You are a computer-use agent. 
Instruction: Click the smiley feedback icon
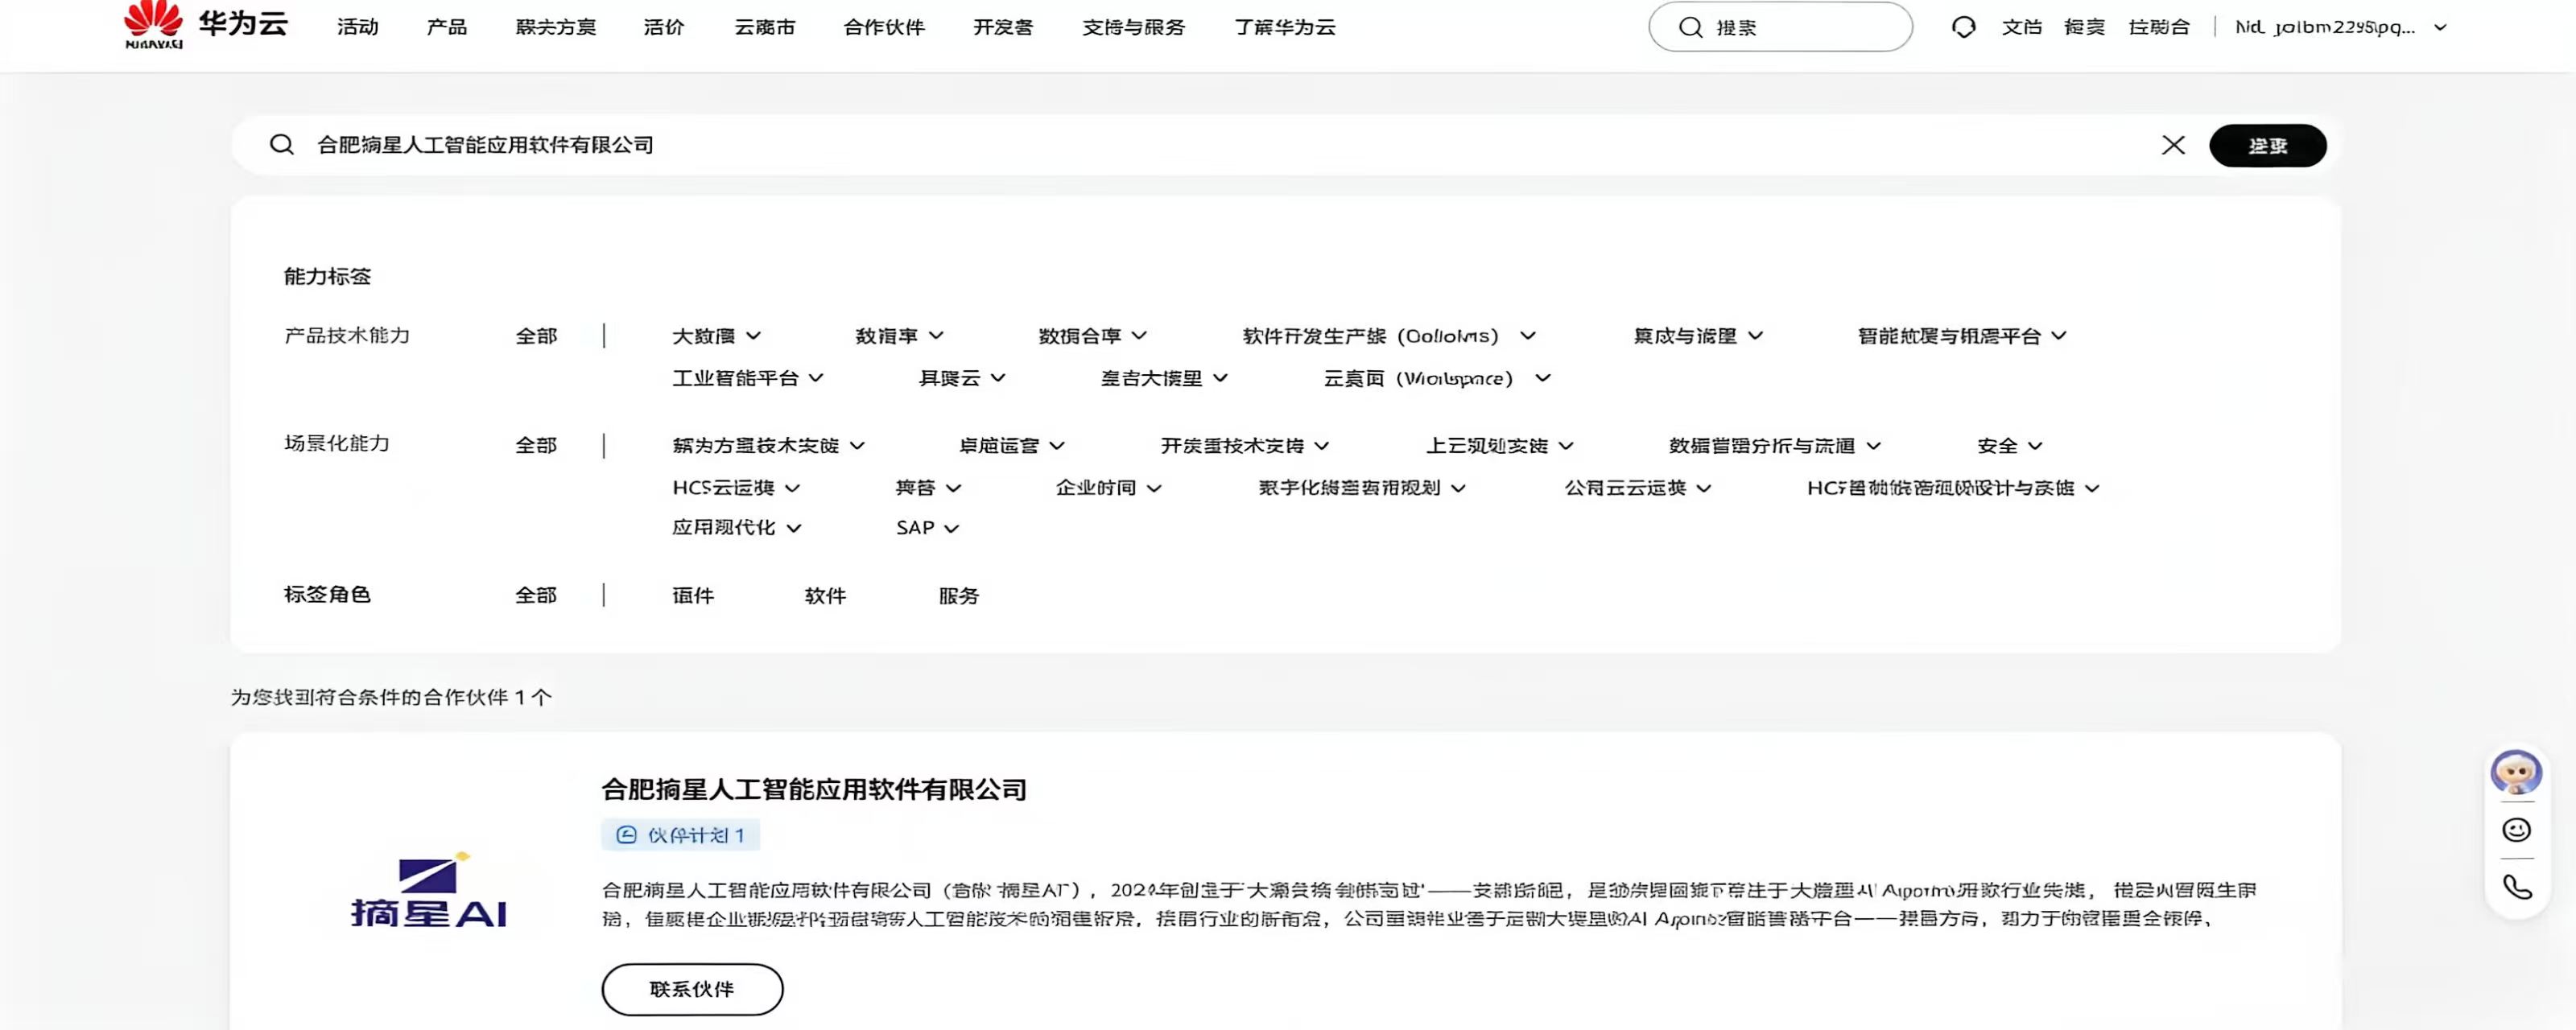pyautogui.click(x=2516, y=830)
